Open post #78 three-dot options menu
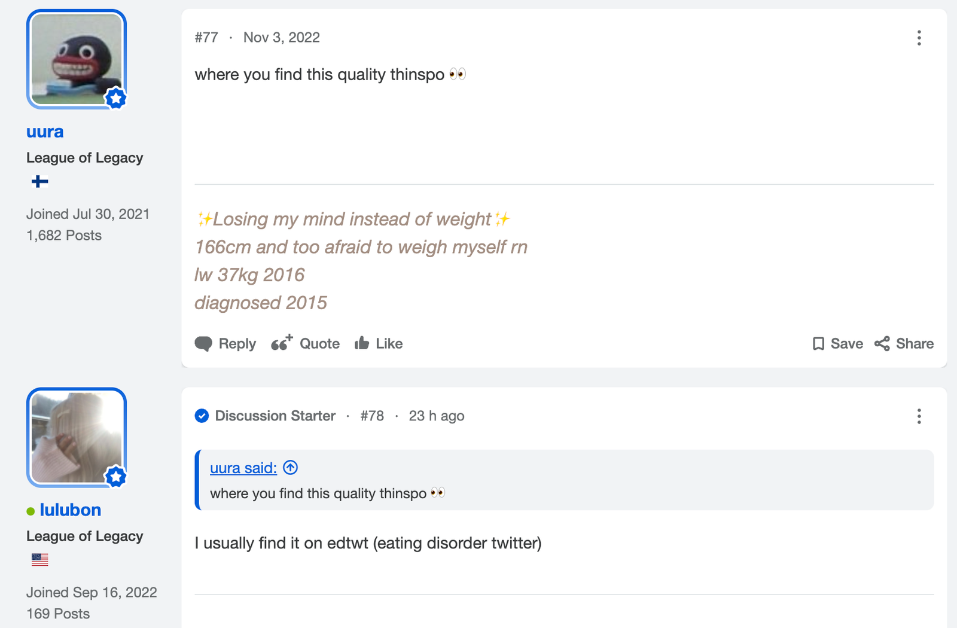This screenshot has width=957, height=628. point(919,416)
